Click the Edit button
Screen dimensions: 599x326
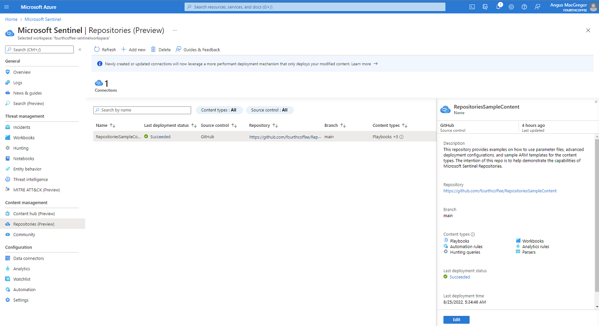(x=456, y=320)
